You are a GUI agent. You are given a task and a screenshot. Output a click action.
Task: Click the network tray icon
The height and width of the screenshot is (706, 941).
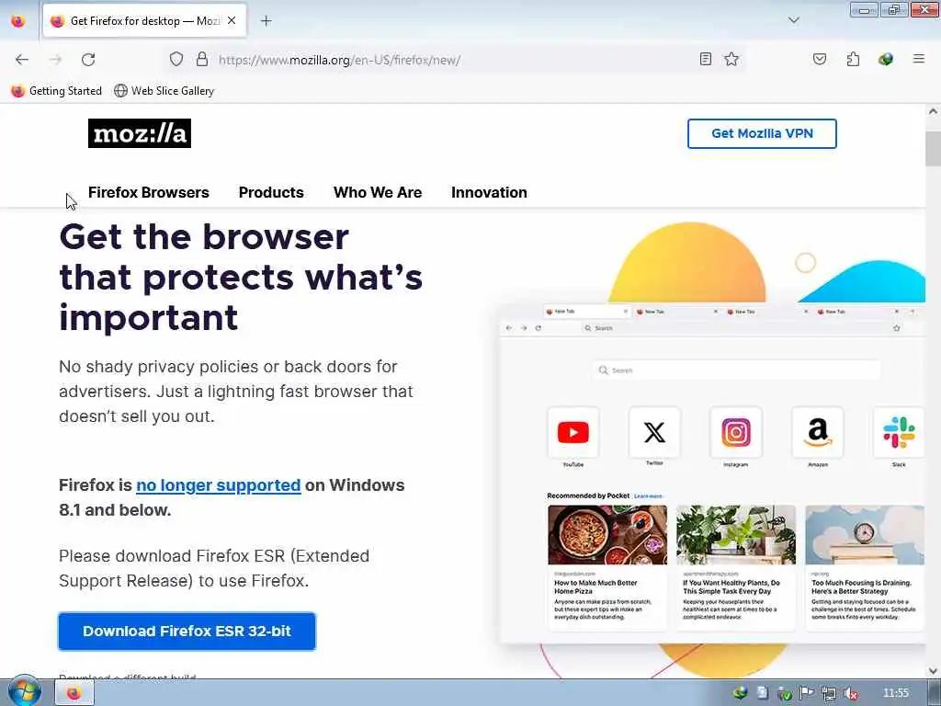pyautogui.click(x=829, y=693)
